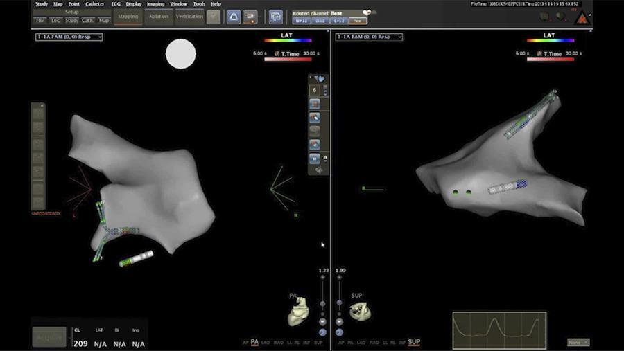Click the left view zoom slider handle

click(322, 303)
